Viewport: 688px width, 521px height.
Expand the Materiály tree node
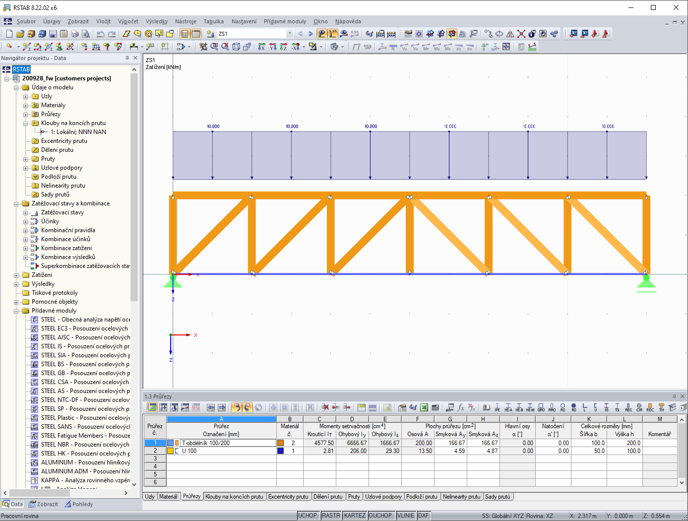25,105
